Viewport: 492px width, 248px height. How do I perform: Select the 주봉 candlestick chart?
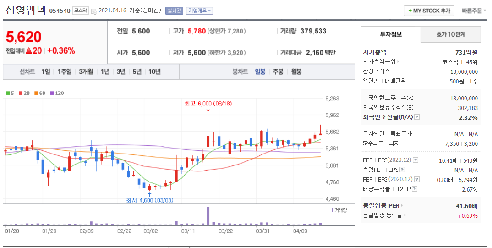pos(278,72)
